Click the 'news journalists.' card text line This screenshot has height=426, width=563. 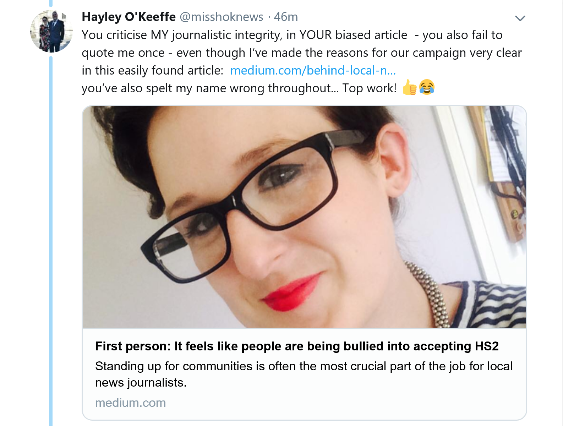[x=141, y=382]
